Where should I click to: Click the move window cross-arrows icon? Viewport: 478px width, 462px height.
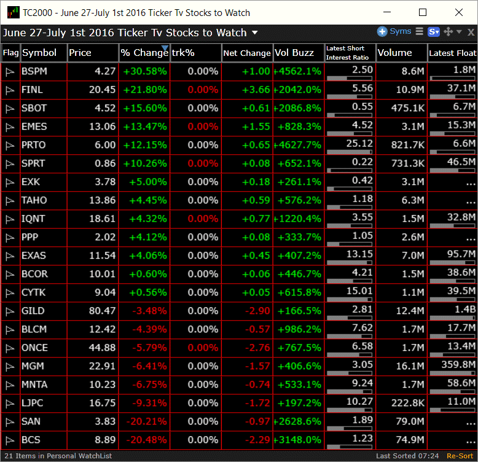pyautogui.click(x=448, y=32)
